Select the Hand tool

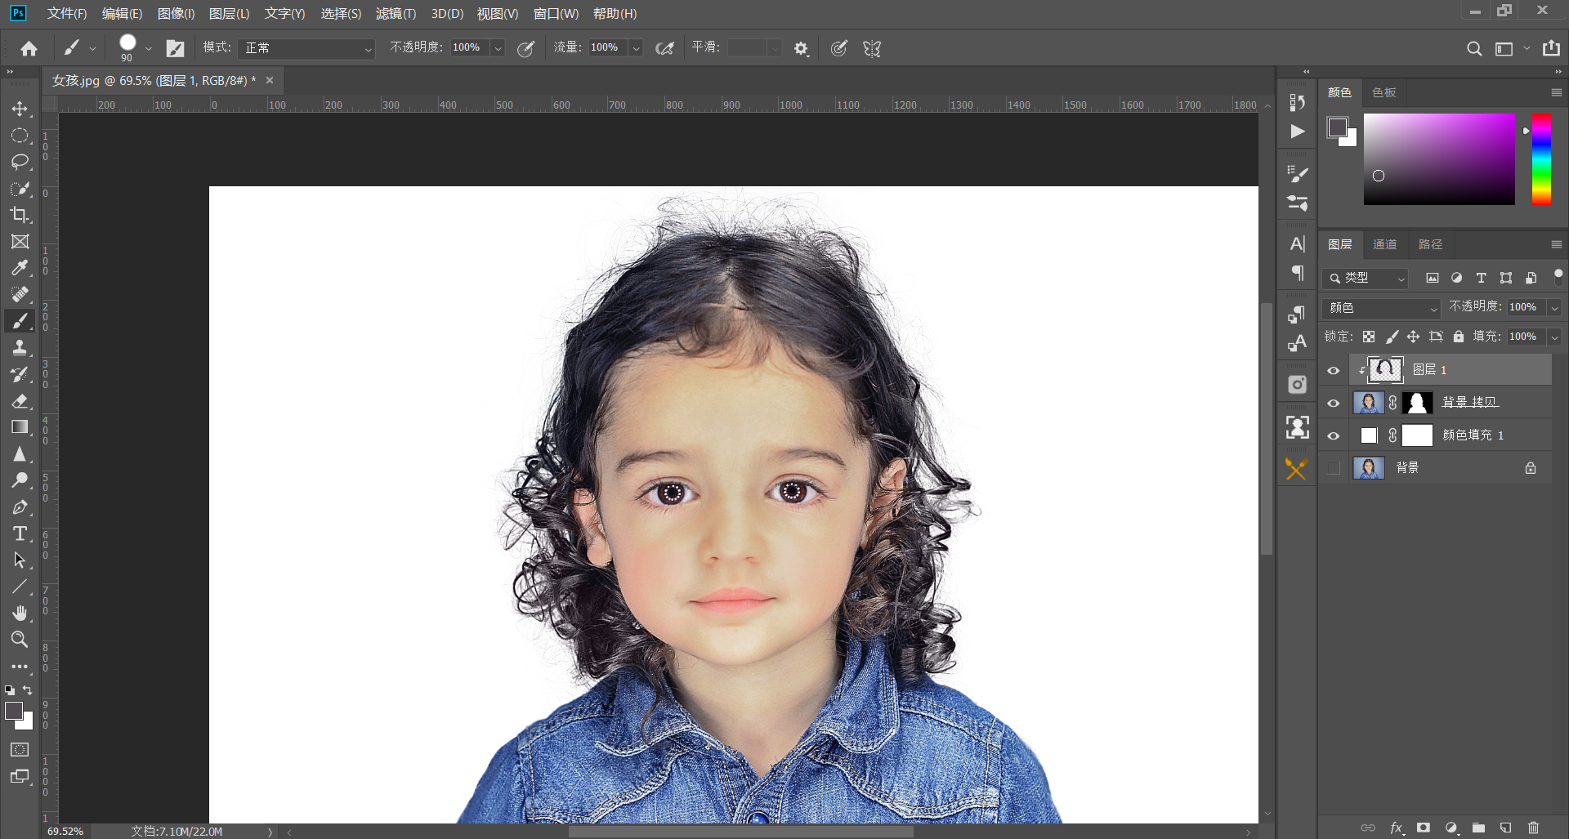click(x=20, y=613)
